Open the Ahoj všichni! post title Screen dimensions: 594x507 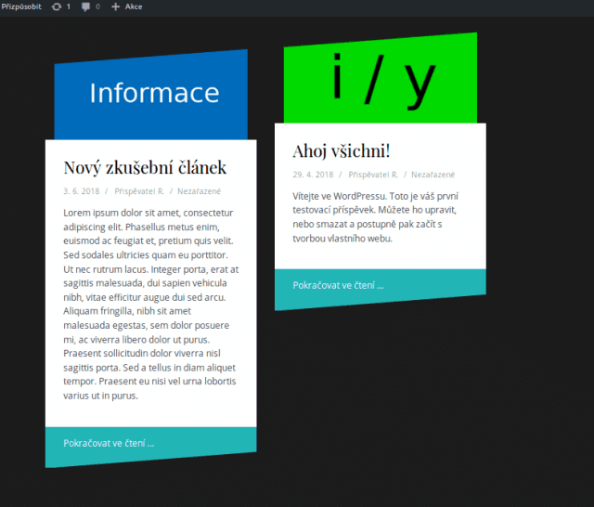pos(342,150)
